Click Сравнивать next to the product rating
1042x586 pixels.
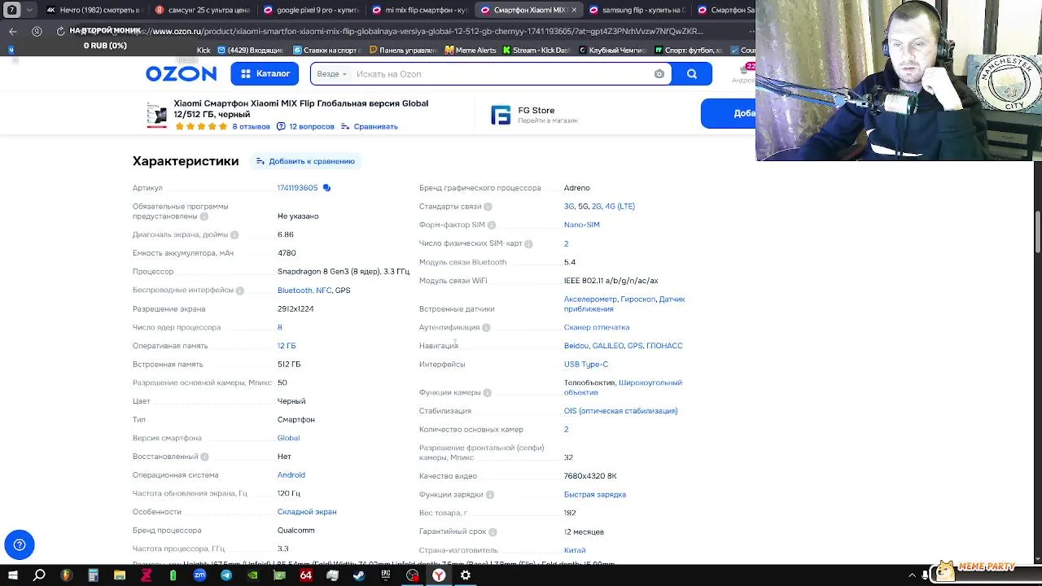(x=370, y=127)
